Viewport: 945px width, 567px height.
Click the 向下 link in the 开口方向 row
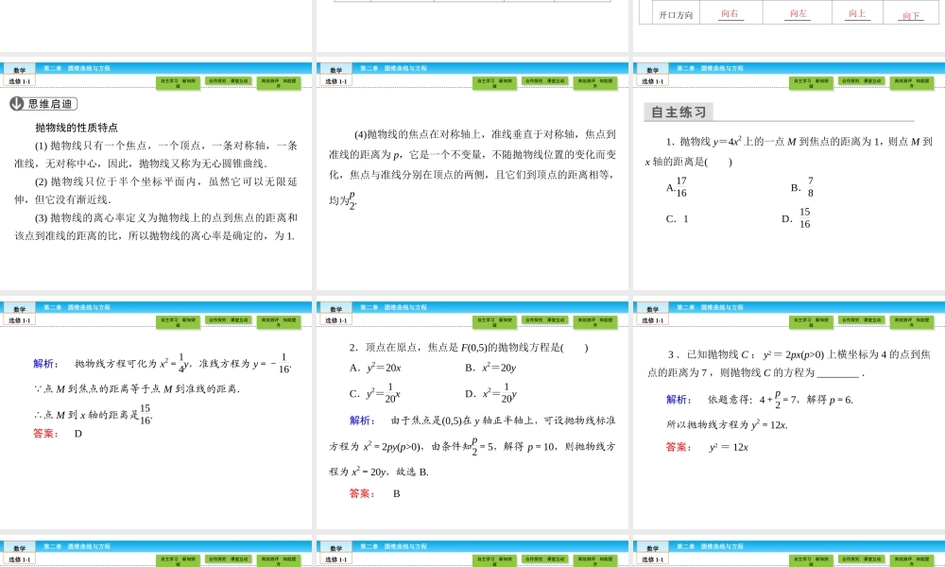pyautogui.click(x=911, y=15)
